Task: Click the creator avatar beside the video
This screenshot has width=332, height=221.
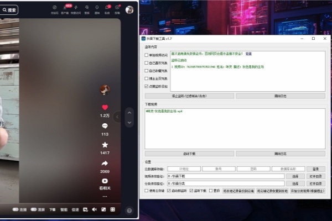Action: pos(104,90)
